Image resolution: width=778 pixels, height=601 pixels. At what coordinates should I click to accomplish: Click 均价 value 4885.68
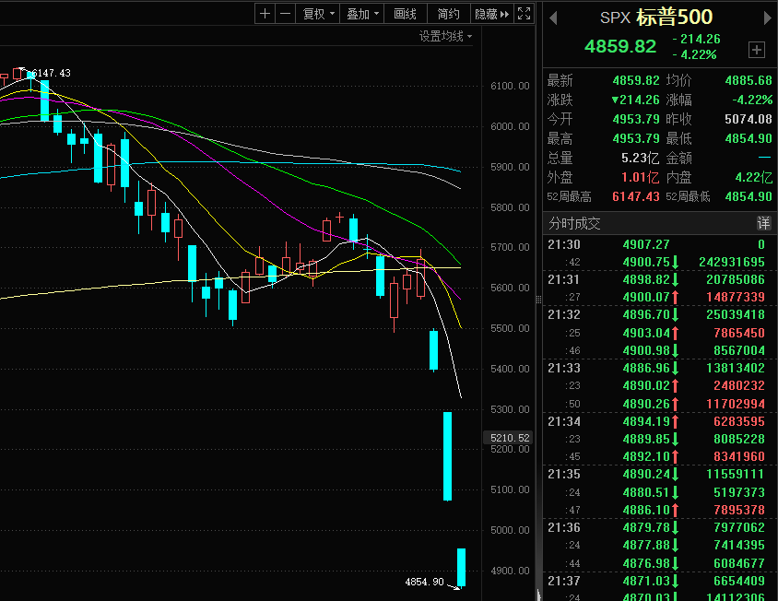[749, 80]
